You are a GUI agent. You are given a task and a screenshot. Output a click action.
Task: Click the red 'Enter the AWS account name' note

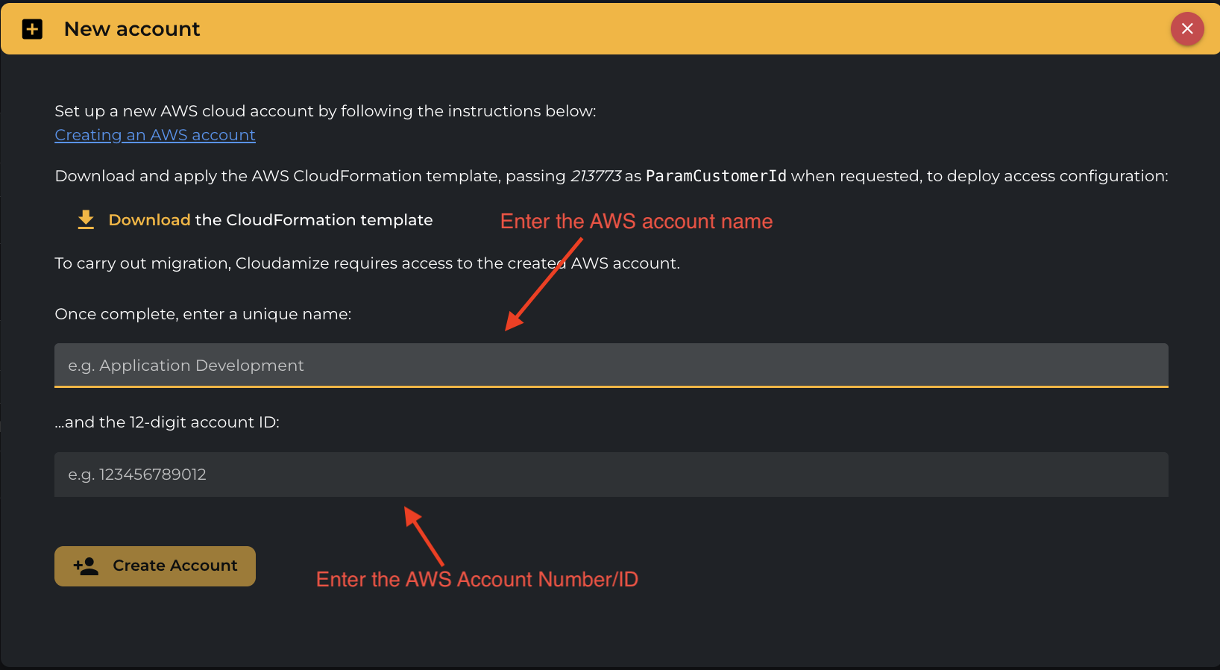click(636, 222)
